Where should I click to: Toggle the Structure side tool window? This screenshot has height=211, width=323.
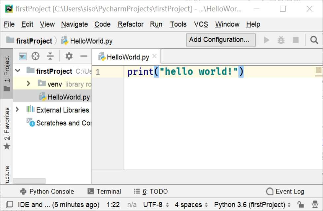(x=7, y=174)
